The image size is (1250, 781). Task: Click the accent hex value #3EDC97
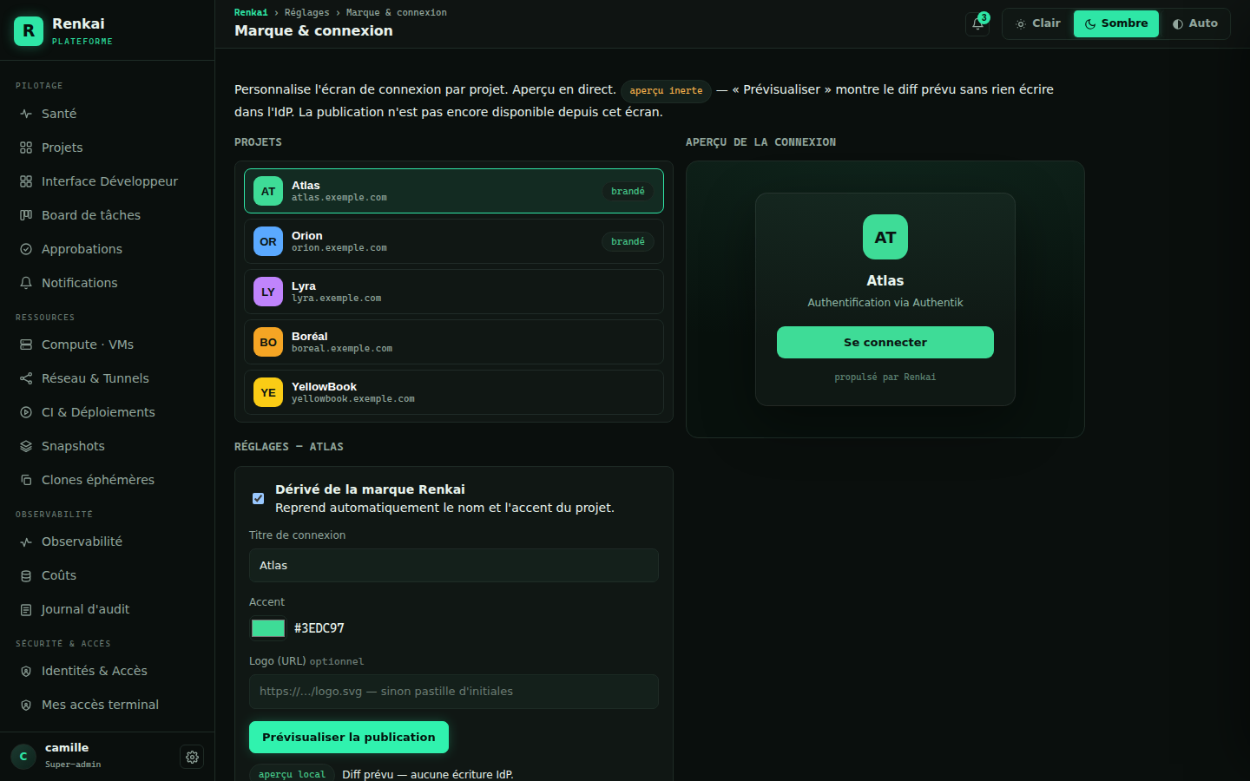pyautogui.click(x=319, y=628)
